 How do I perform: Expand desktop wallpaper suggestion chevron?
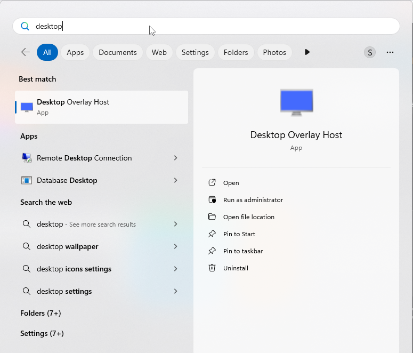(176, 246)
